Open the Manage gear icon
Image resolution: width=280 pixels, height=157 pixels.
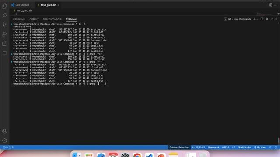(5, 140)
